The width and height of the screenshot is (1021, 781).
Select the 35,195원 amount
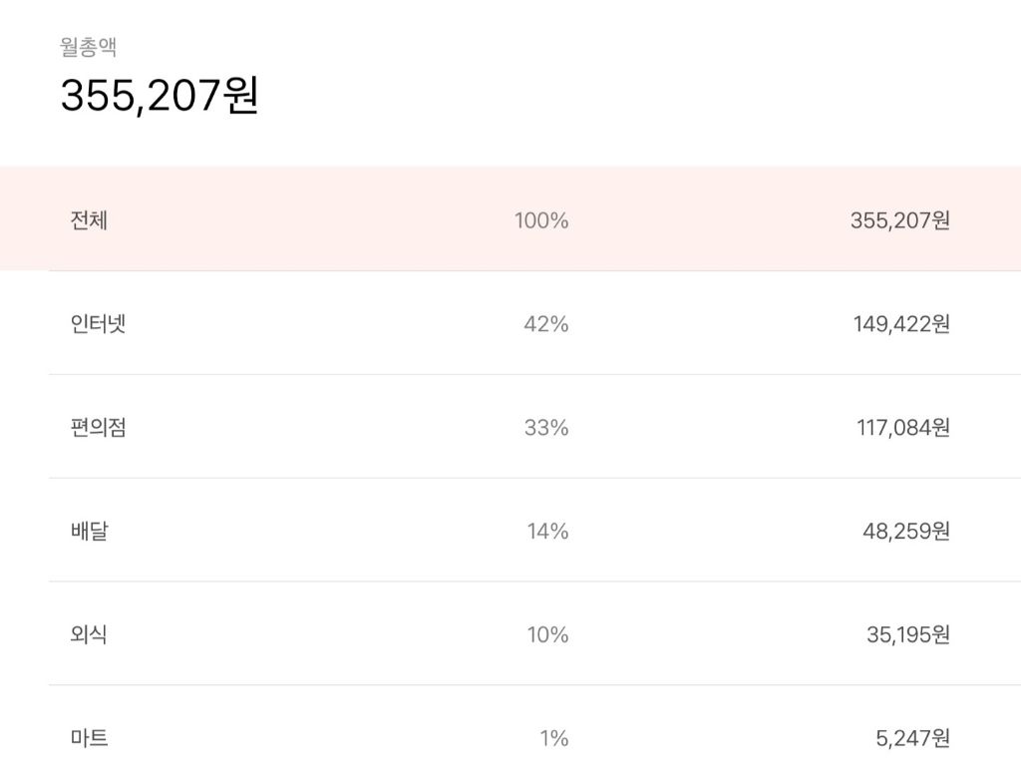tap(907, 635)
